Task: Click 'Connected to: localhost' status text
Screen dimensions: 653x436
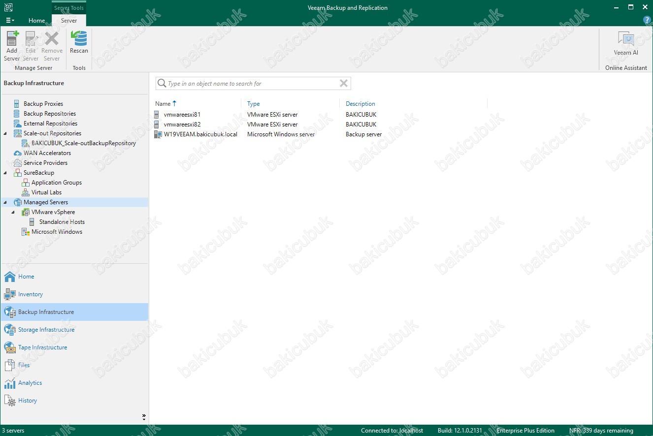Action: click(x=392, y=431)
